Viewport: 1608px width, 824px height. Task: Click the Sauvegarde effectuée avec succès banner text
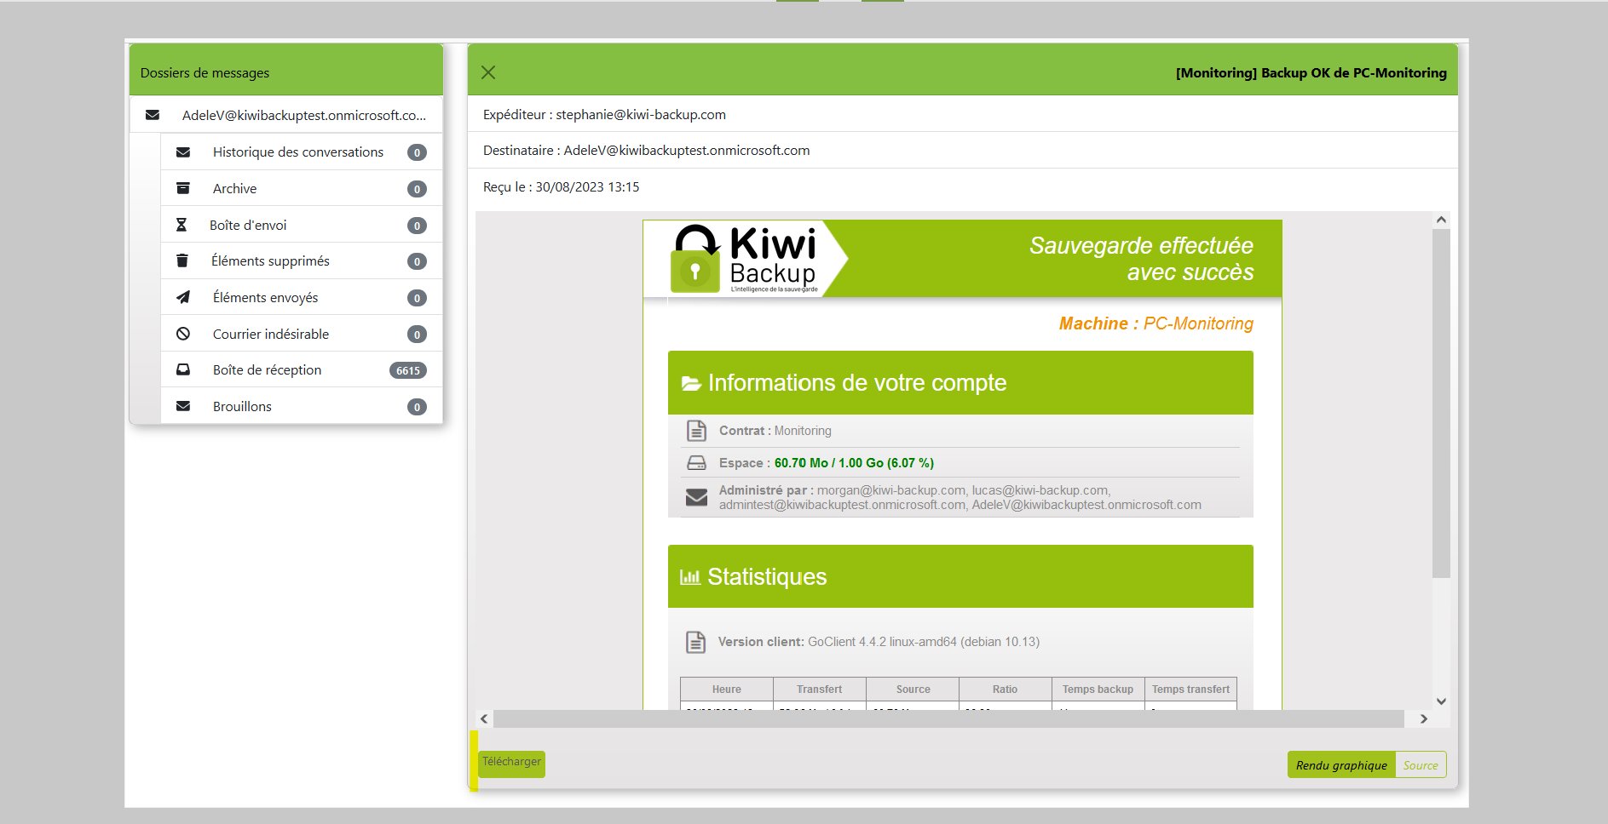1141,259
